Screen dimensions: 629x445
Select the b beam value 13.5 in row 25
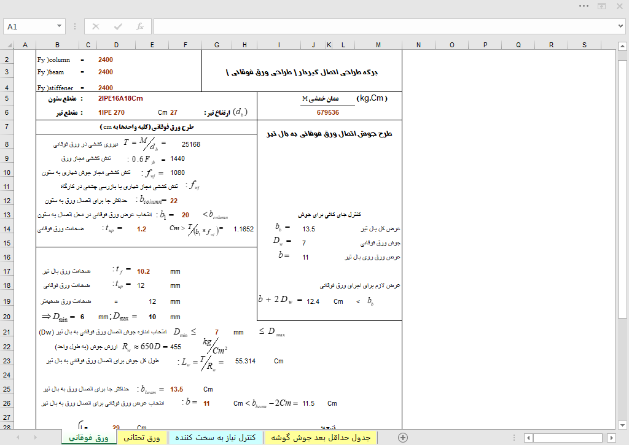click(176, 389)
